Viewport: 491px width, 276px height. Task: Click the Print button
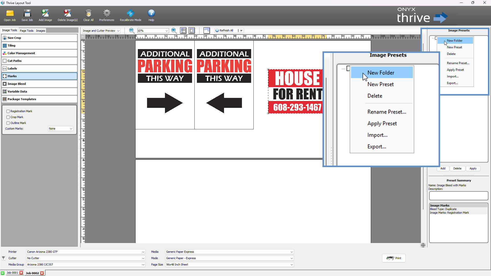(394, 258)
